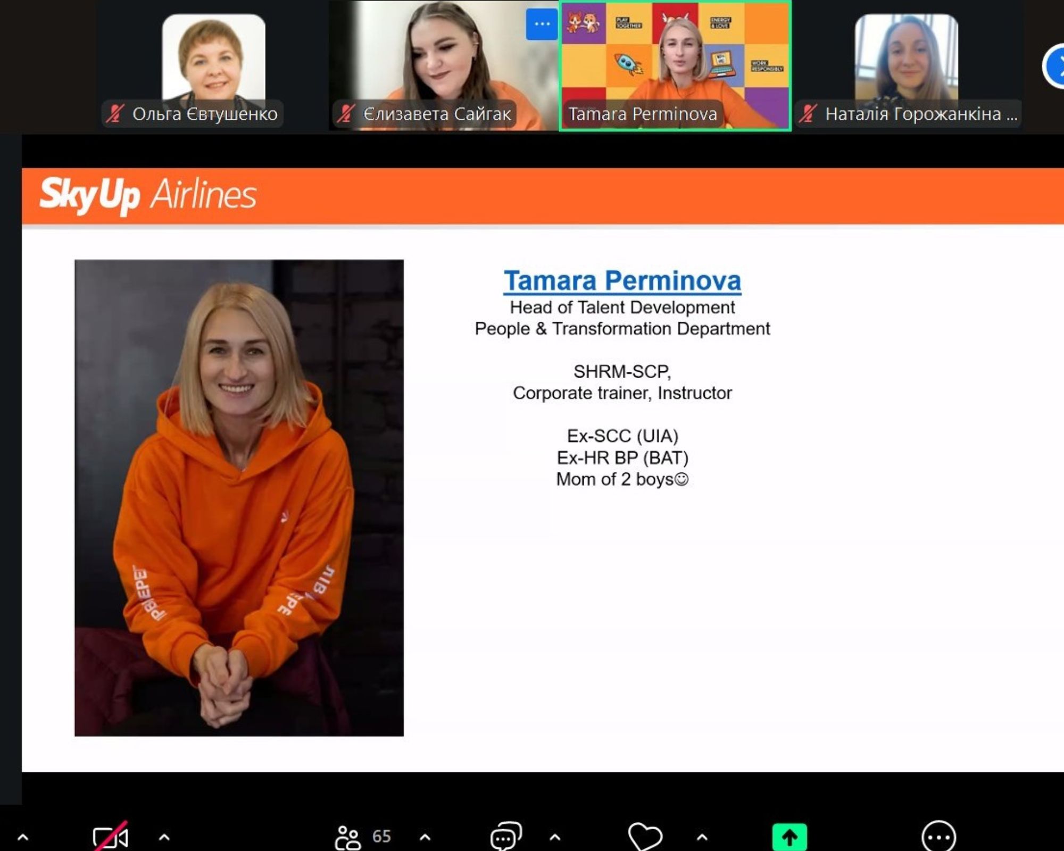
Task: Expand audio options caret at far left
Action: tap(23, 838)
